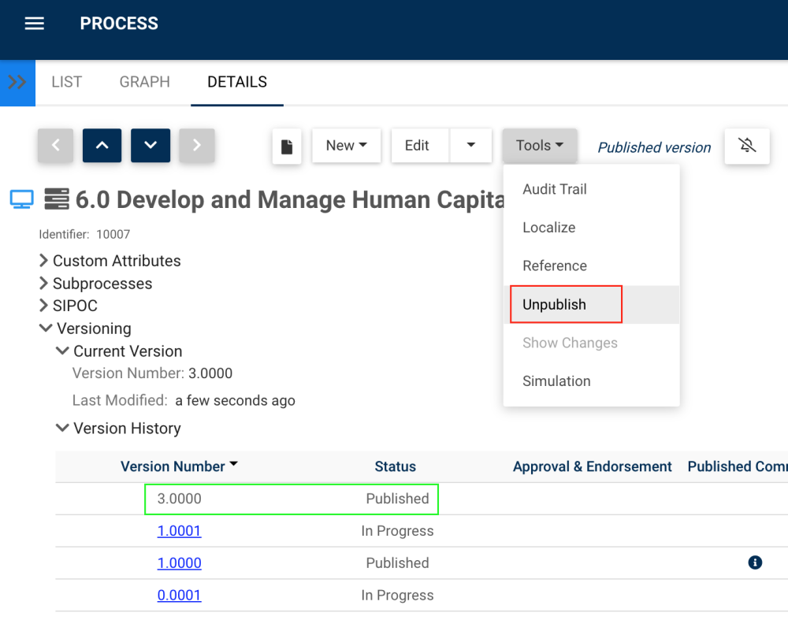This screenshot has height=620, width=788.
Task: Click the info icon in Published Comment column
Action: 755,562
